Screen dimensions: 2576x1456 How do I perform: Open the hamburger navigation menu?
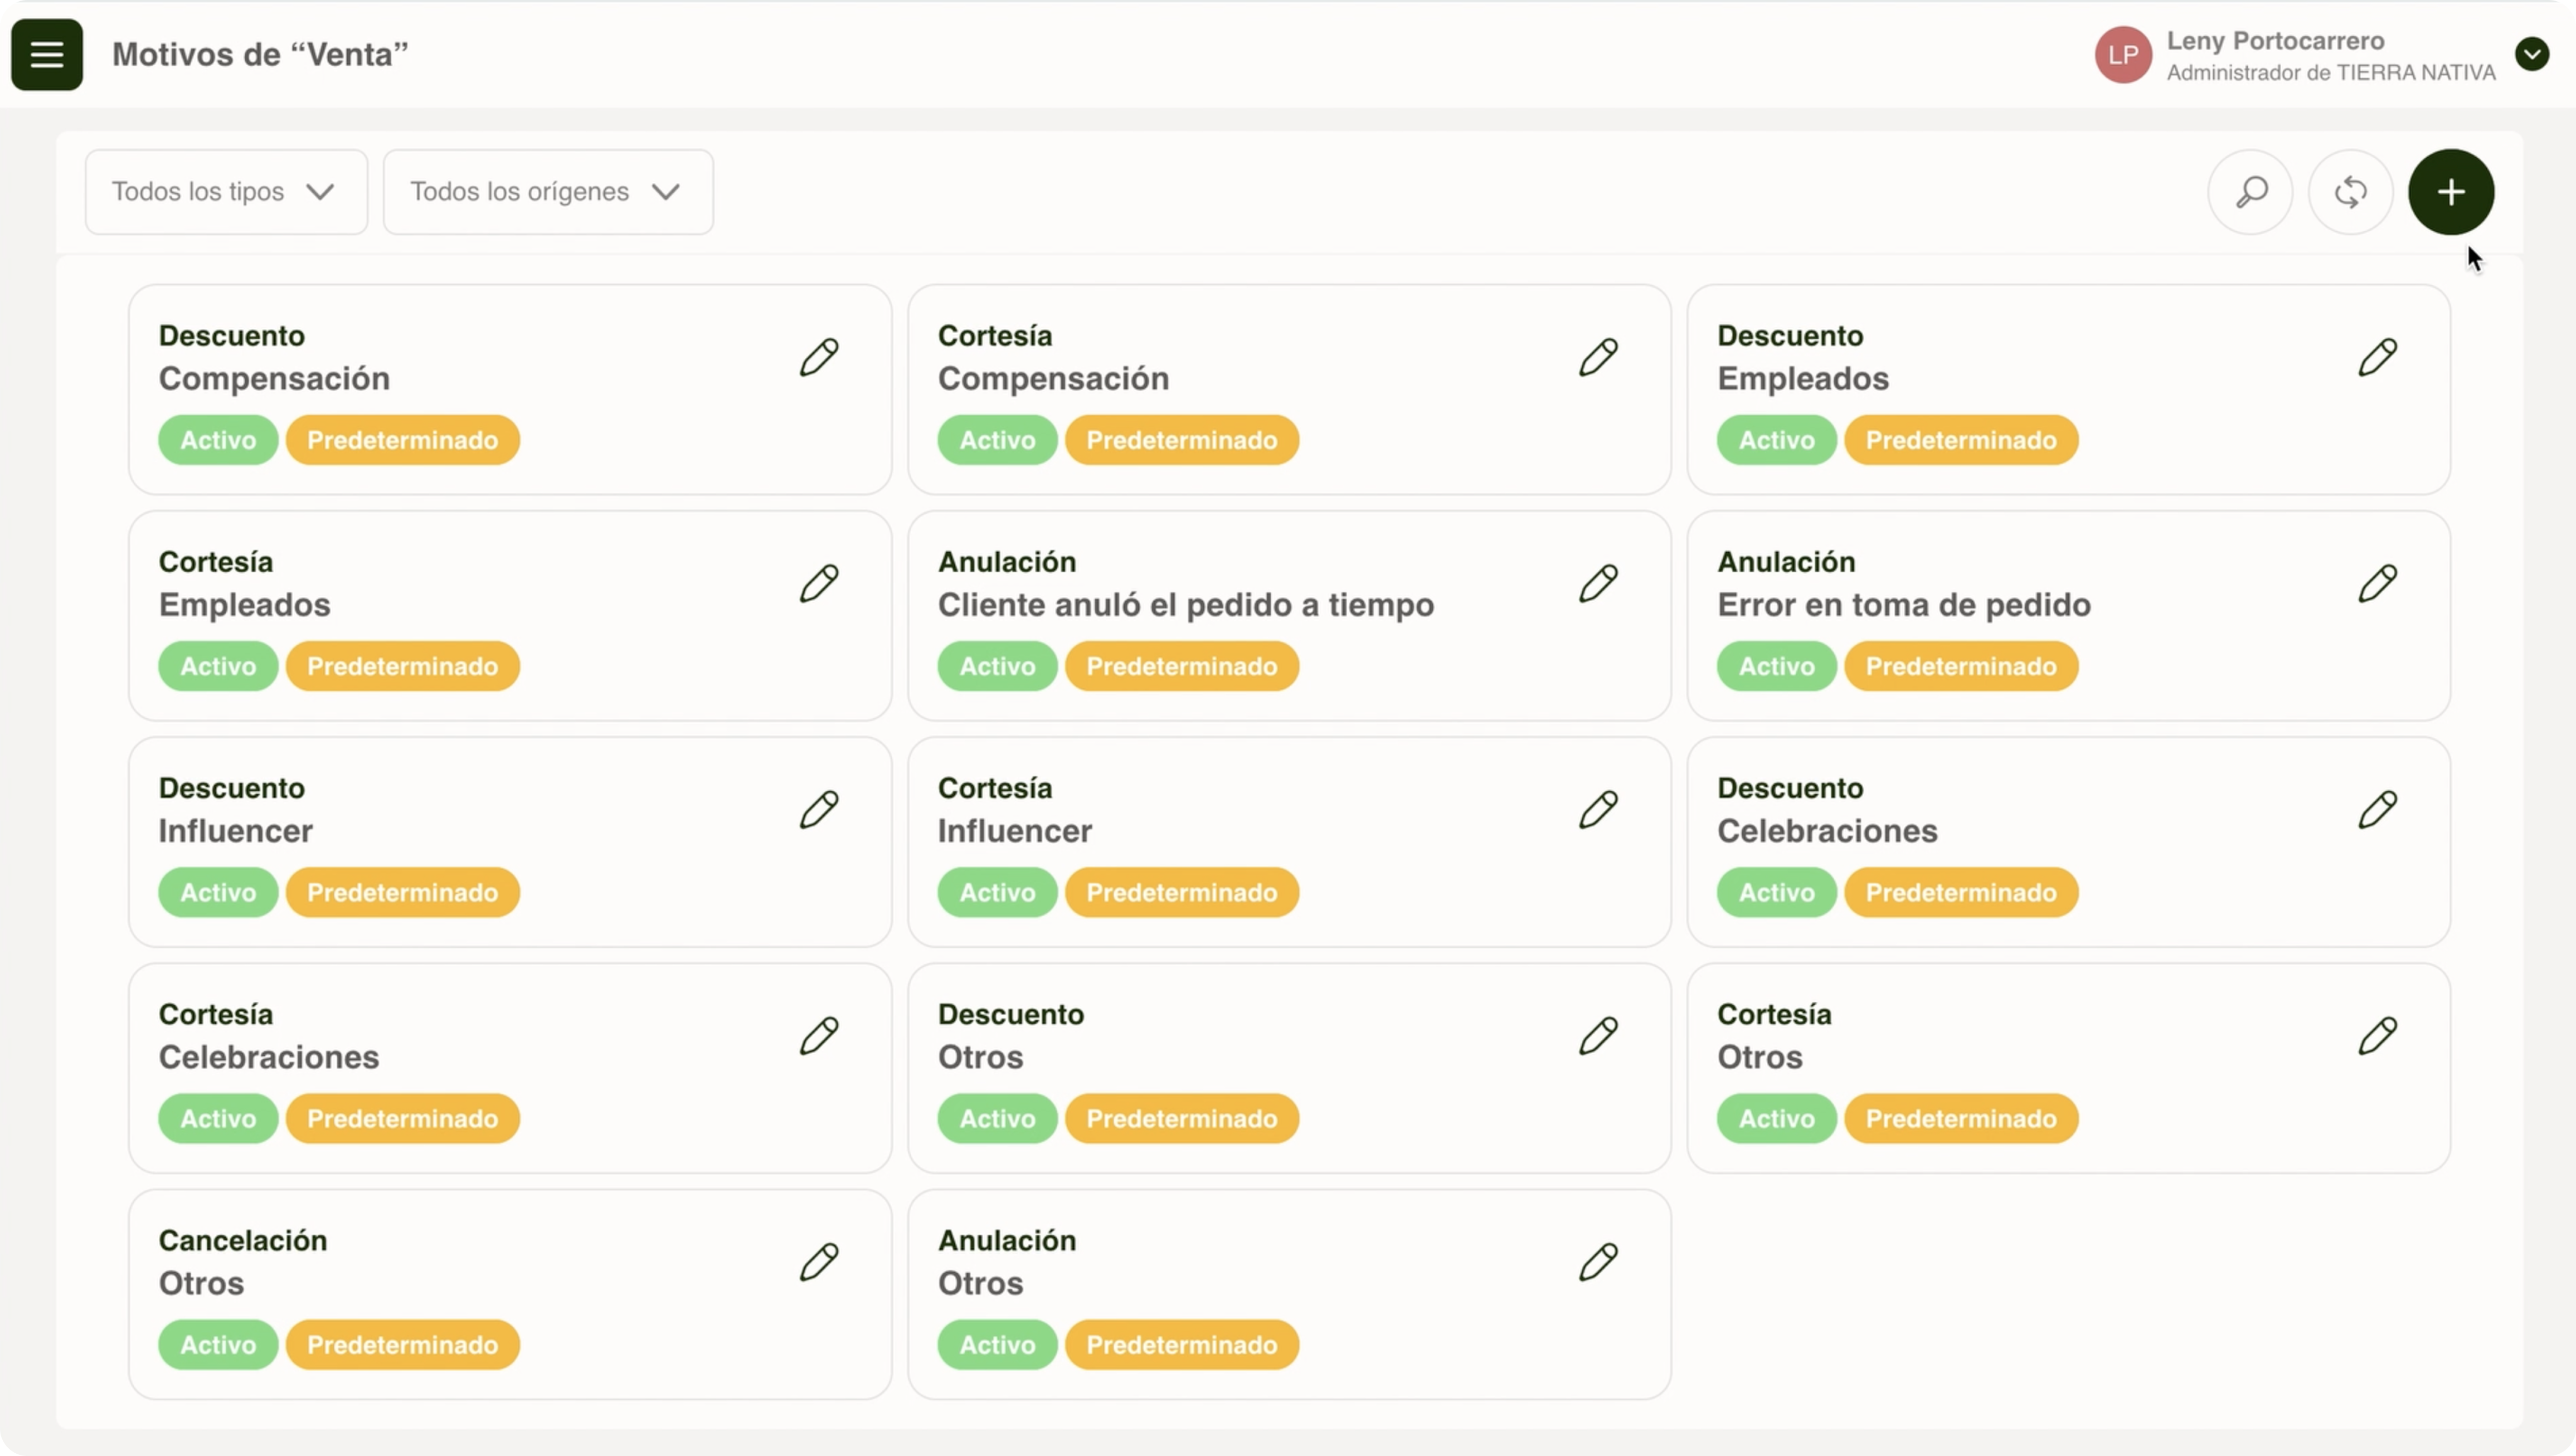47,55
